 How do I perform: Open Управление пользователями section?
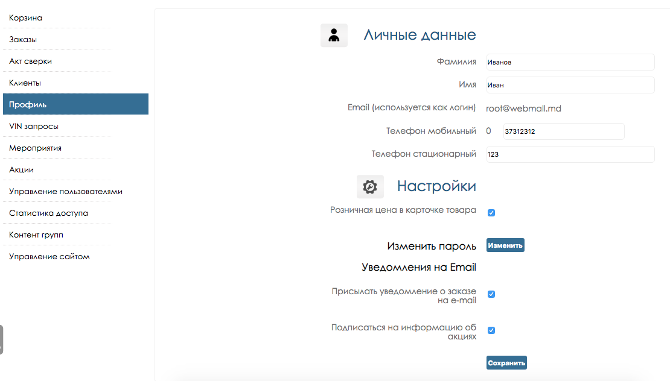click(x=66, y=192)
